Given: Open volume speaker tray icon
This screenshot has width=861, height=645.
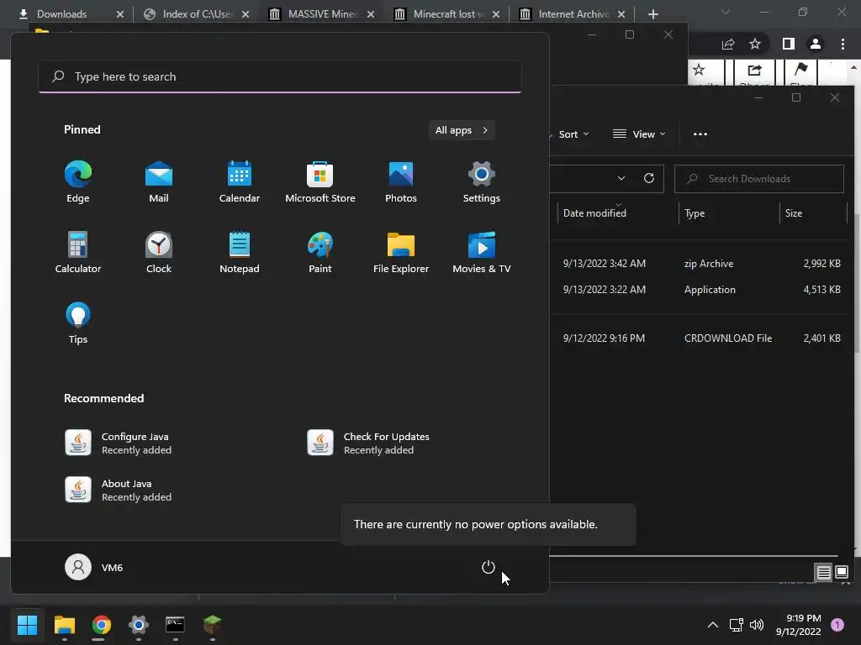Looking at the screenshot, I should 757,624.
